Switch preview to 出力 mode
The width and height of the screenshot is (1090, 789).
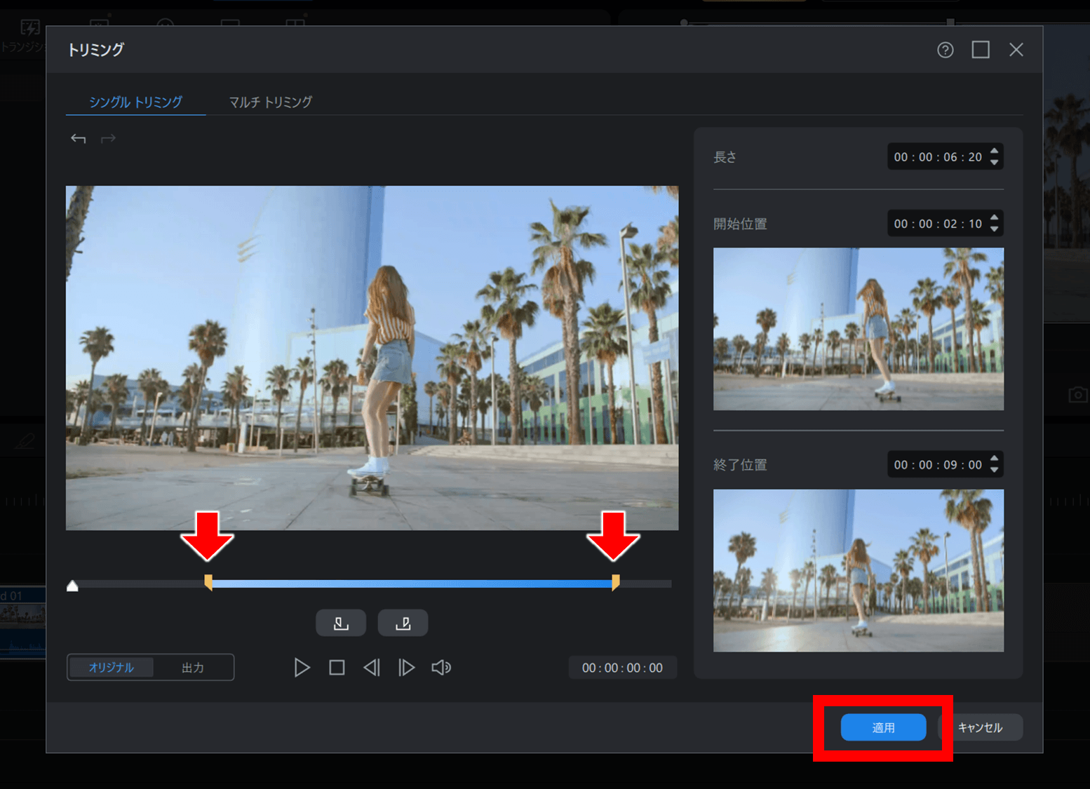(x=193, y=668)
